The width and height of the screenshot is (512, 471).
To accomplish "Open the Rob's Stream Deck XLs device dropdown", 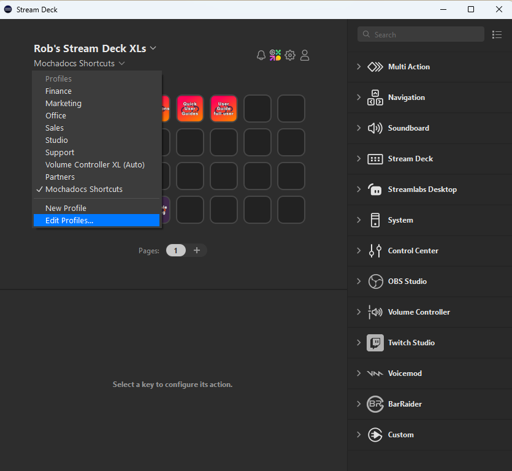I will pos(95,48).
